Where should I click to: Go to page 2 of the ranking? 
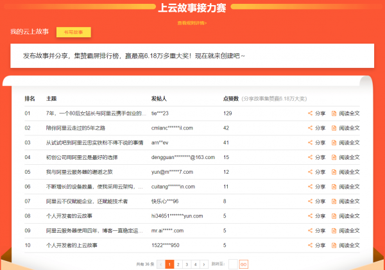[178, 264]
